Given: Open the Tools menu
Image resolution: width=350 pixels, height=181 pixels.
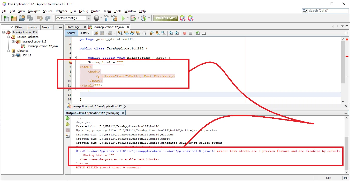Looking at the screenshot, I should click(118, 11).
